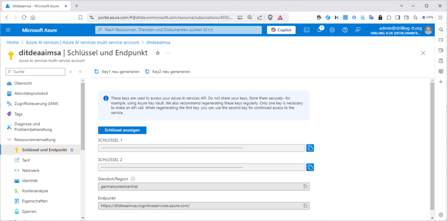Image resolution: width=447 pixels, height=221 pixels.
Task: Go to Home breadcrumb
Action: pos(12,43)
